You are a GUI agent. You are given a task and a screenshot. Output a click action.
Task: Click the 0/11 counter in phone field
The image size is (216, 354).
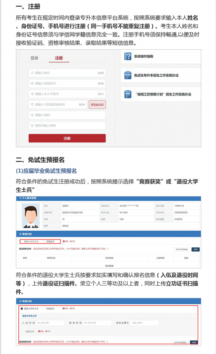click(101, 94)
